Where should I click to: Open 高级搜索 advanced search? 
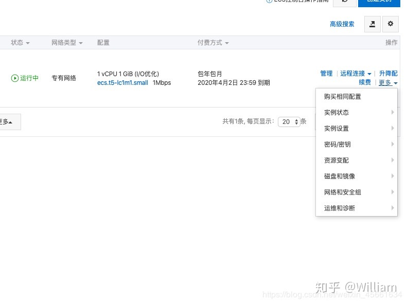(342, 24)
